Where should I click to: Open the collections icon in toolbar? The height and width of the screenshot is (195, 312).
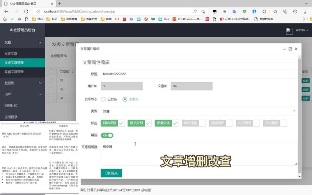pos(285,12)
